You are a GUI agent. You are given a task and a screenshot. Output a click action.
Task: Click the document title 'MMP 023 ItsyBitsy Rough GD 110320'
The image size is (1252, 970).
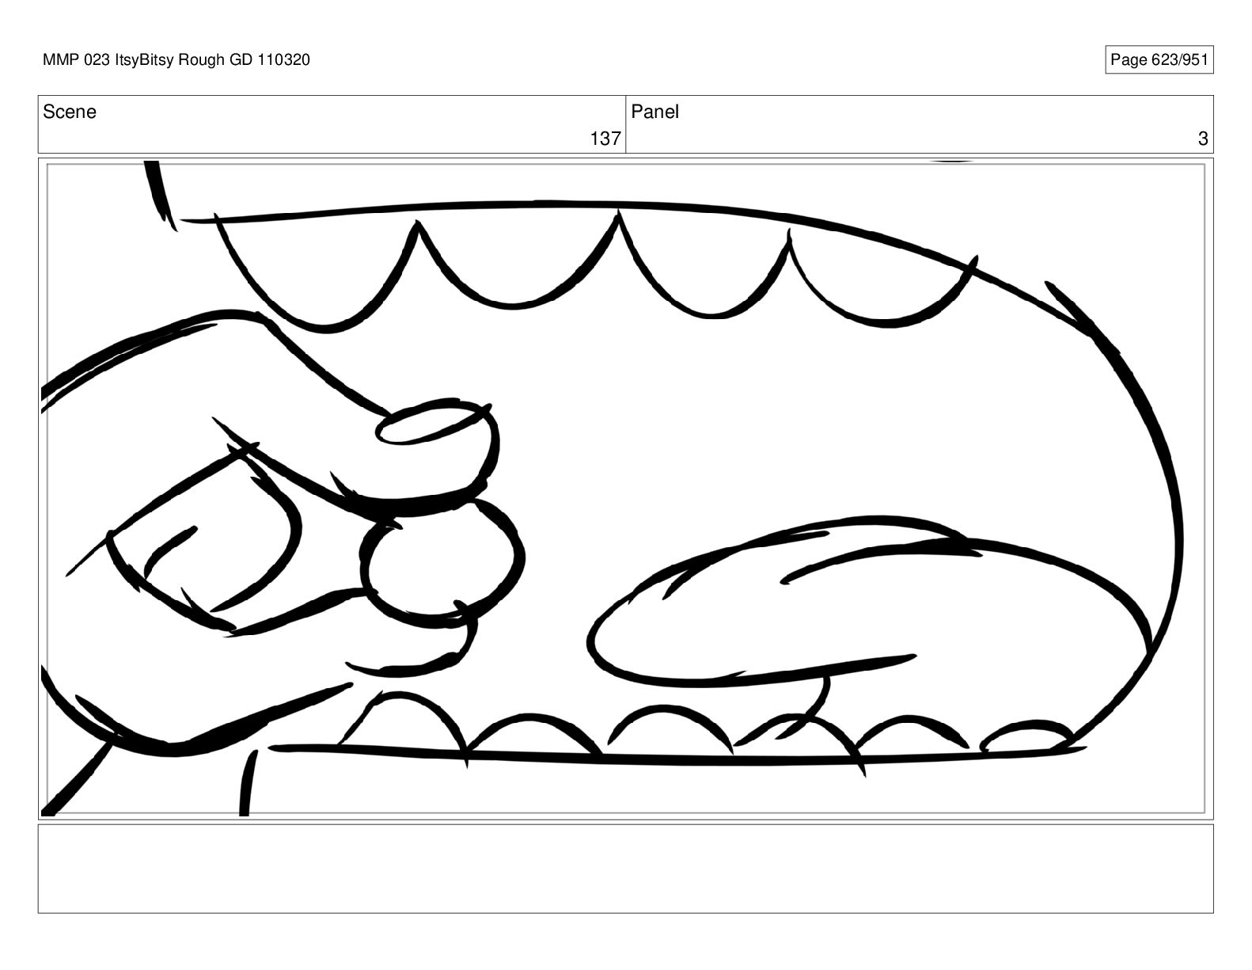click(x=176, y=60)
